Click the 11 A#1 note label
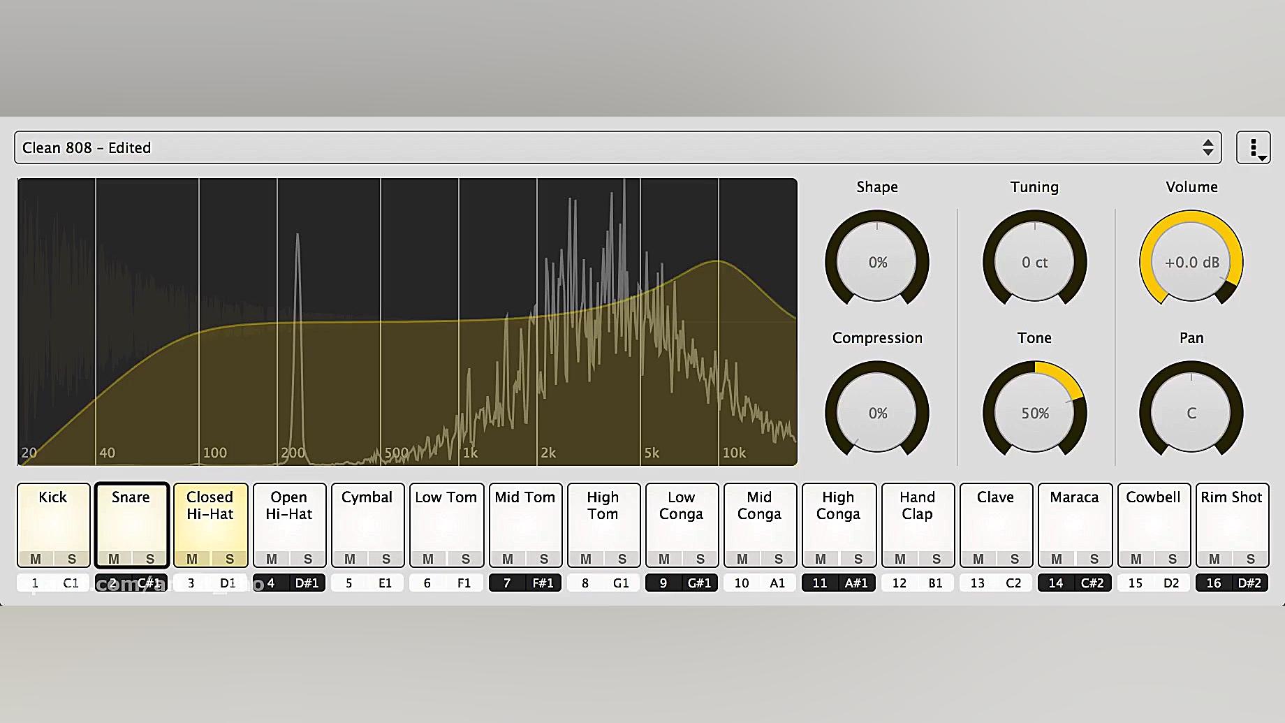 839,583
